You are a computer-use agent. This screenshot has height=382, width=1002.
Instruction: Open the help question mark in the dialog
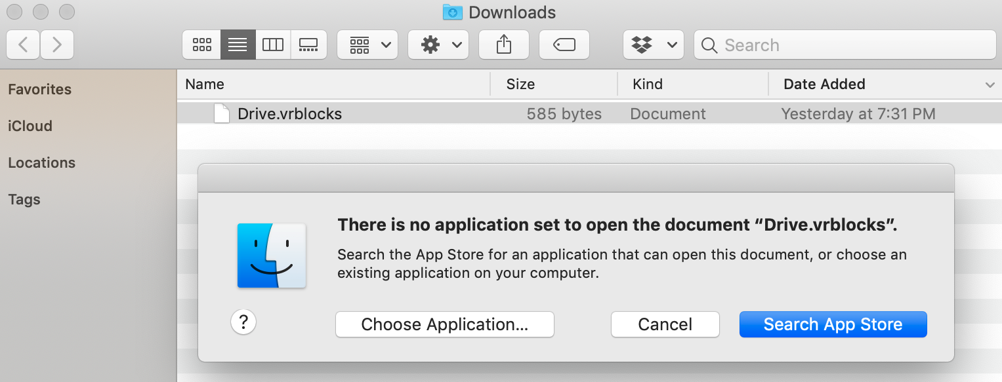point(243,322)
